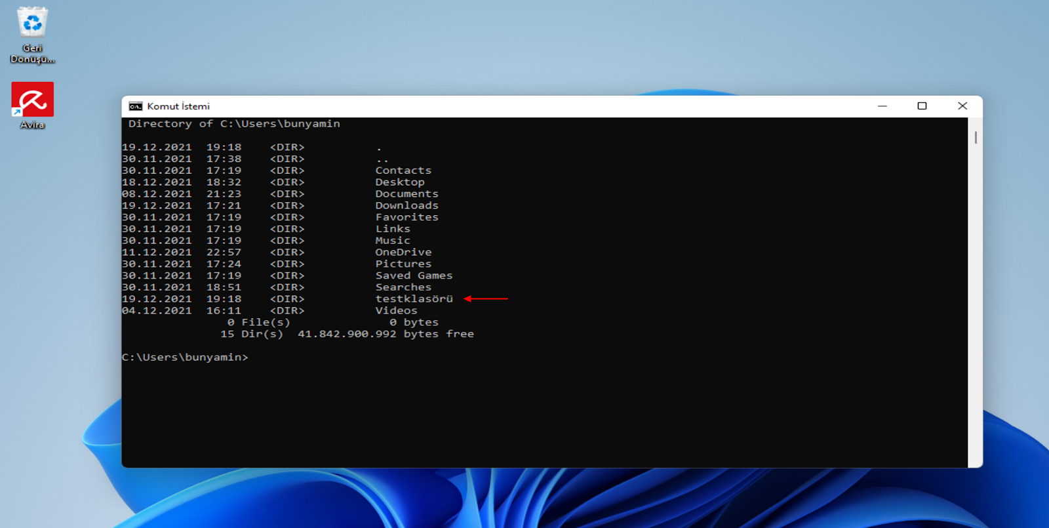Select the 'Downloads' directory entry
Image resolution: width=1049 pixels, height=528 pixels.
click(x=406, y=205)
